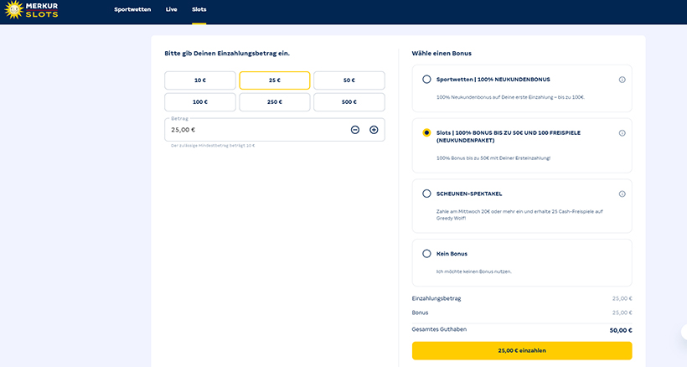The image size is (687, 367).
Task: Switch to the Live tab
Action: tap(172, 9)
